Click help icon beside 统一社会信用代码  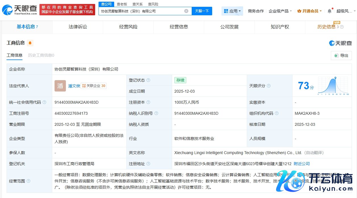pos(44,102)
